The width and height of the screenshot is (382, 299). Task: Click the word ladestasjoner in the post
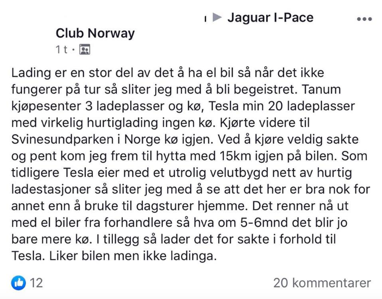[51, 189]
